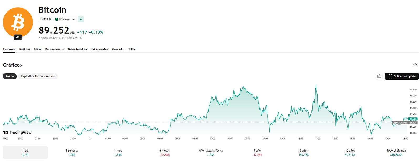Click the 13:00 price peak on chart
Image resolution: width=420 pixels, height=161 pixels.
pos(316,85)
